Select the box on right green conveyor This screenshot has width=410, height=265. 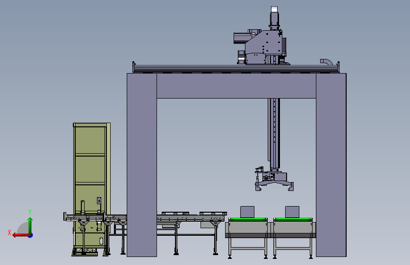coord(292,212)
